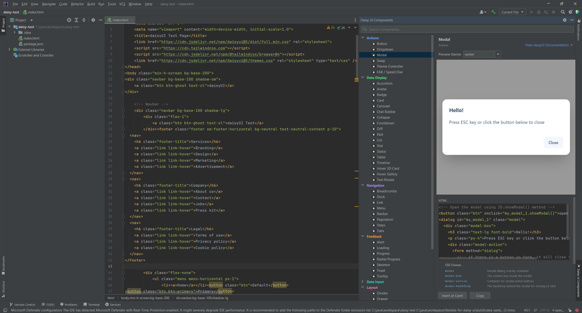582x313 pixels.
Task: Select Carousel in component list
Action: 383,106
